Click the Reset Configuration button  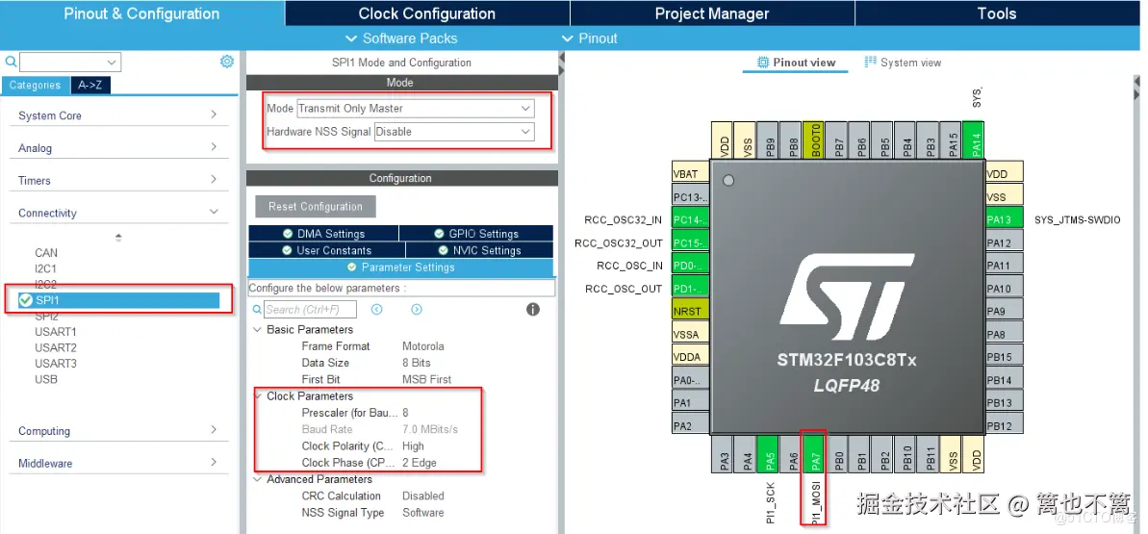click(316, 207)
